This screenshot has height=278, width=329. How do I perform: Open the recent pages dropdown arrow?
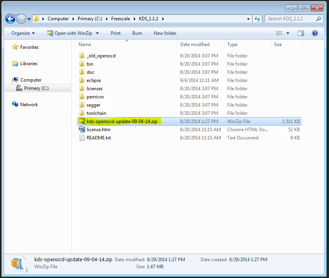29,19
